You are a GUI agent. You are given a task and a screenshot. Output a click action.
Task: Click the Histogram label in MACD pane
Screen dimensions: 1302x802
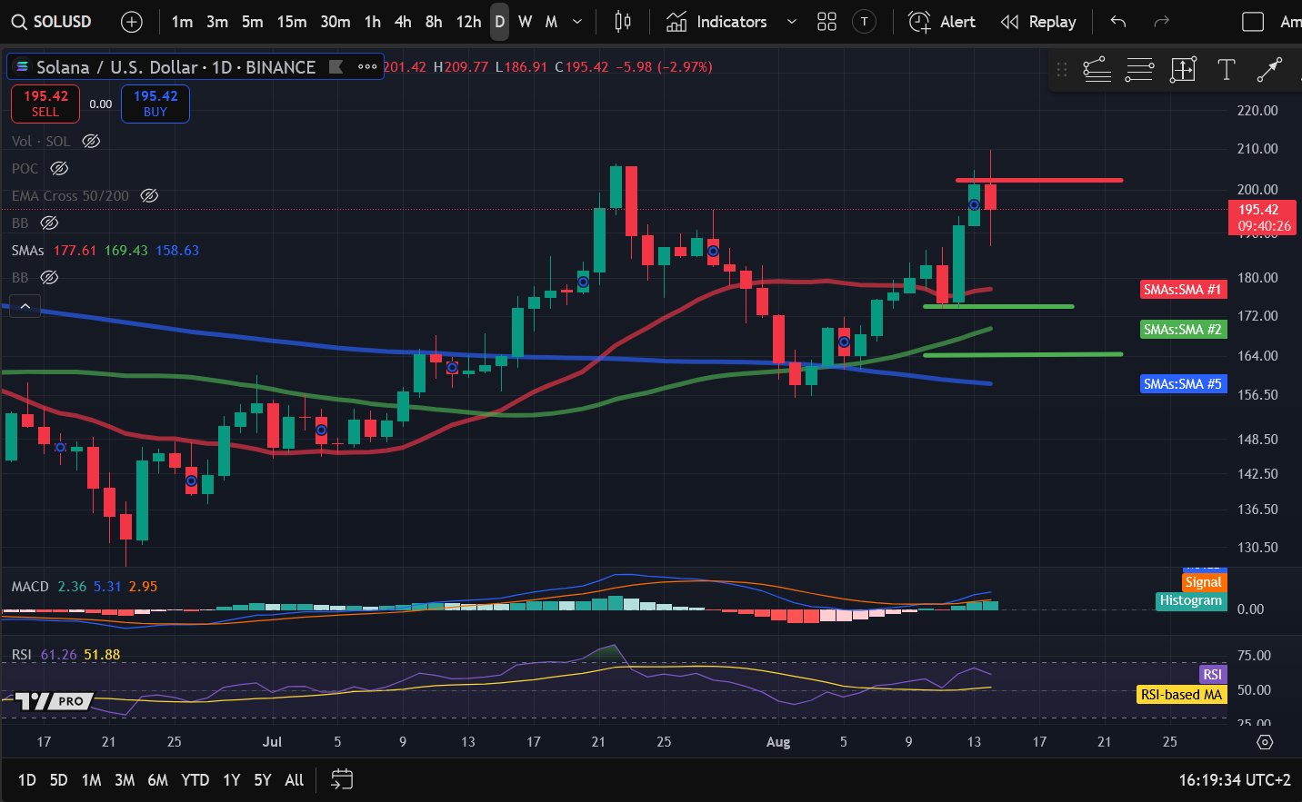(1190, 600)
